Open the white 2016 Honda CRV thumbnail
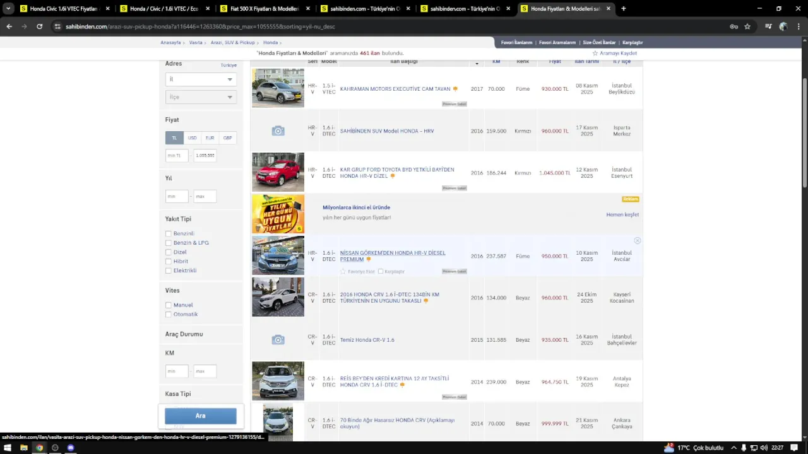Viewport: 808px width, 454px height. (x=278, y=297)
